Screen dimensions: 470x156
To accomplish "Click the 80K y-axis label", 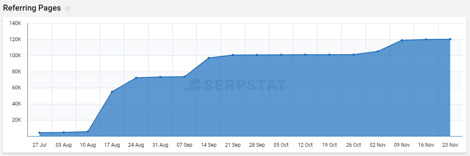I will [x=16, y=72].
